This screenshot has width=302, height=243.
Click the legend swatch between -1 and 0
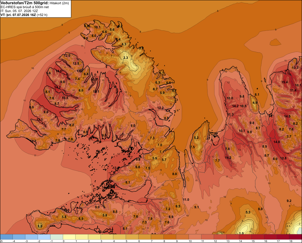tap(57, 237)
